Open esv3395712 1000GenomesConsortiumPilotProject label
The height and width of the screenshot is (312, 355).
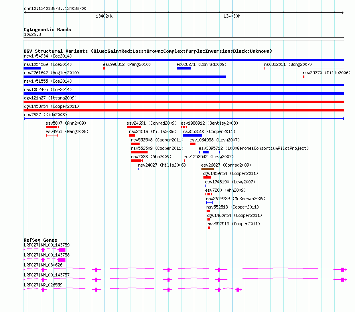coord(254,148)
